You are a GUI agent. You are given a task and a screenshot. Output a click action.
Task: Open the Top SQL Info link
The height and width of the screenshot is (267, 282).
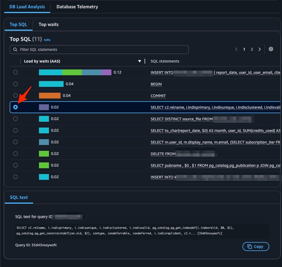coord(47,40)
